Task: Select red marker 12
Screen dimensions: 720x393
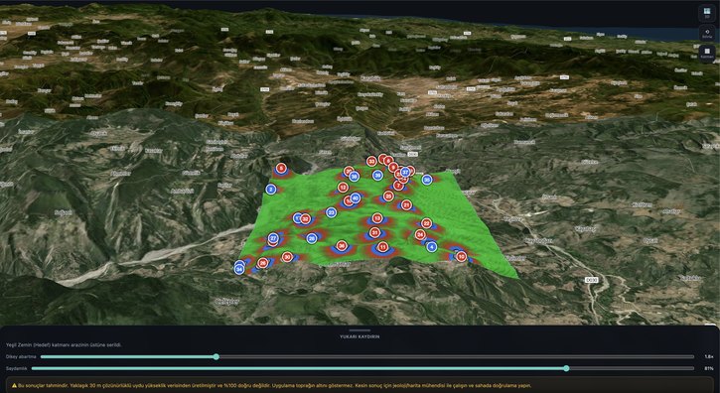Action: click(x=343, y=188)
